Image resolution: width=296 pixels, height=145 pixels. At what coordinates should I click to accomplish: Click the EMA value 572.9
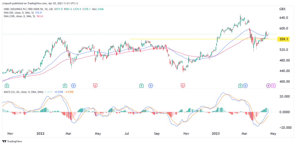(39, 13)
